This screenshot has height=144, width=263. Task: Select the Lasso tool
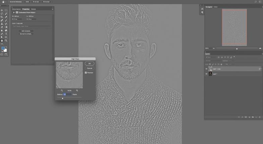(x=2, y=13)
